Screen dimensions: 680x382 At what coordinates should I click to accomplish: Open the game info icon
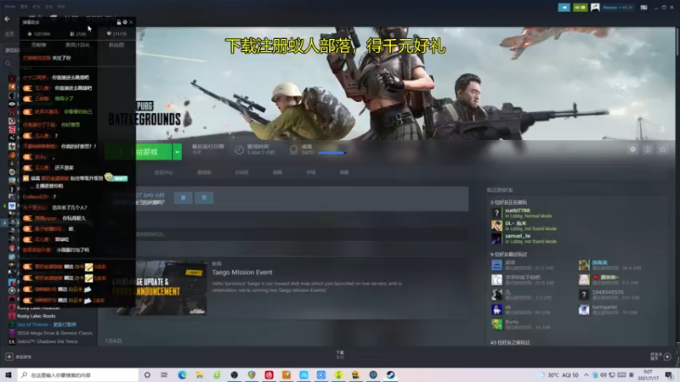click(x=648, y=149)
